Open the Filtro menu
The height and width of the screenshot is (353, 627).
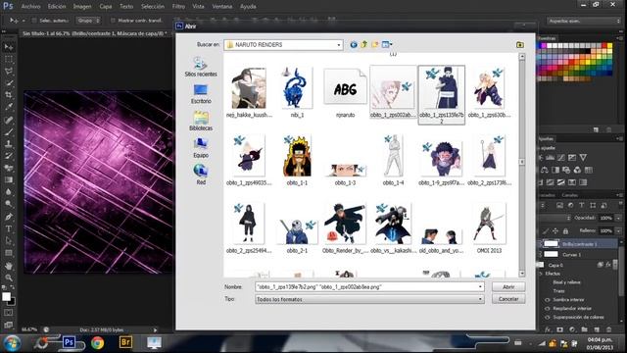pyautogui.click(x=178, y=7)
